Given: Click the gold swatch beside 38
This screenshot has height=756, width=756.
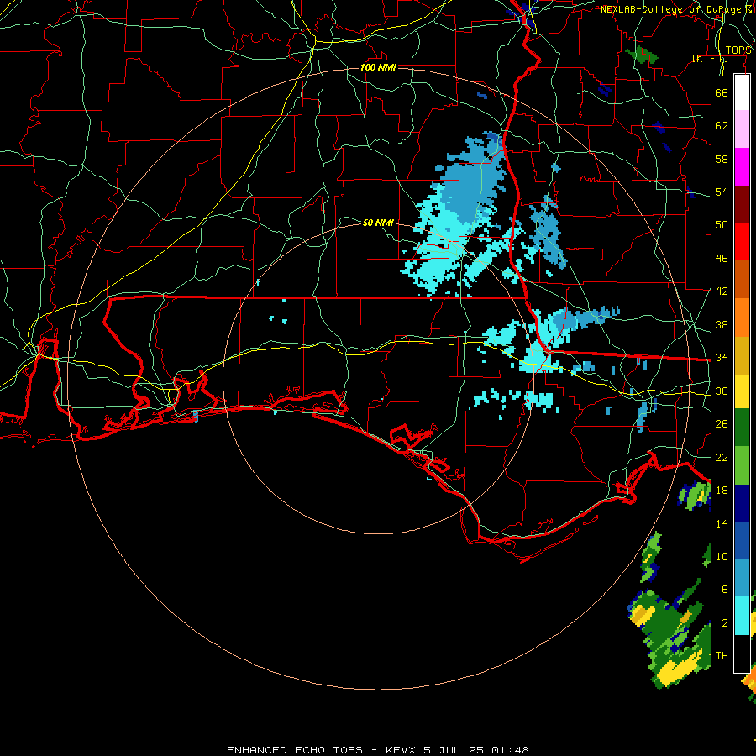Looking at the screenshot, I should 742,354.
